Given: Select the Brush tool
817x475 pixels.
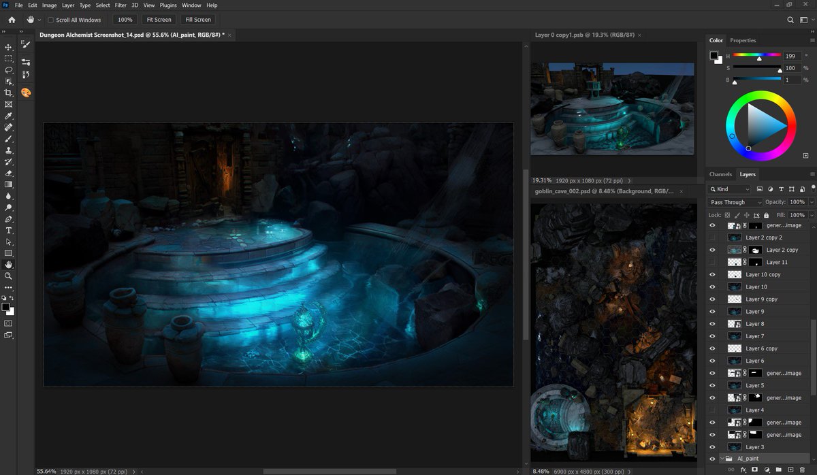Looking at the screenshot, I should (x=9, y=139).
